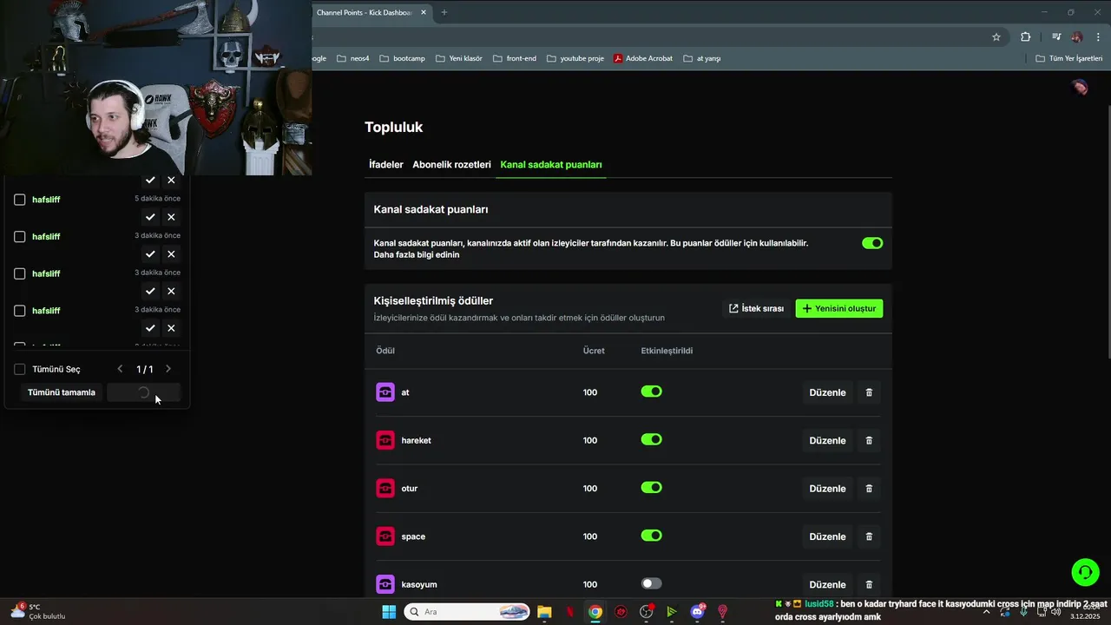Toggle off the 'hareket' reward
This screenshot has height=625, width=1111.
point(652,439)
